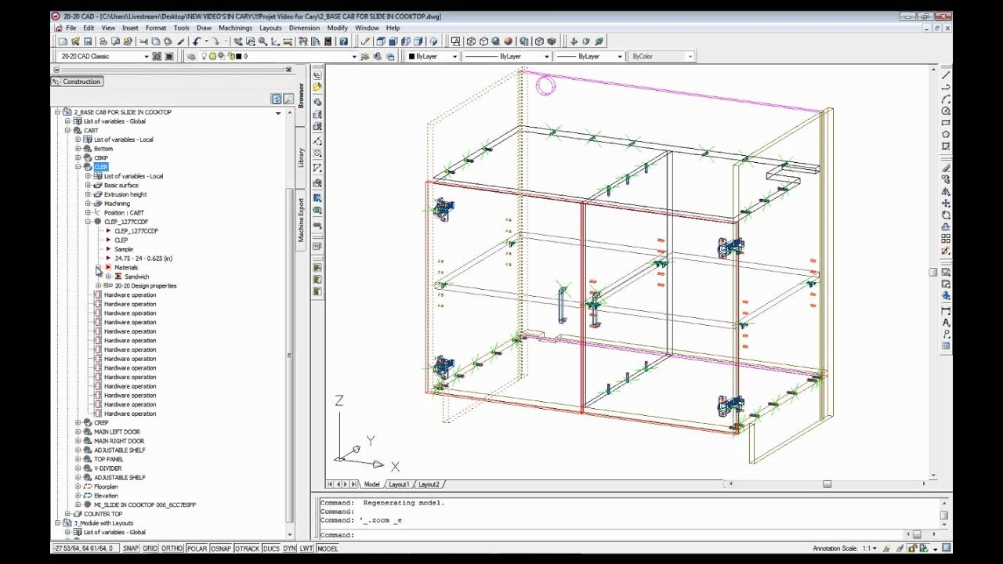
Task: Open the ByLayer lineweight dropdown
Action: (620, 56)
